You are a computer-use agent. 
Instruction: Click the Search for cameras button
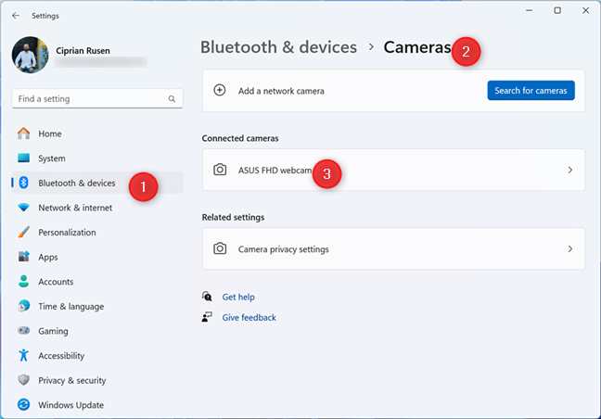(531, 91)
